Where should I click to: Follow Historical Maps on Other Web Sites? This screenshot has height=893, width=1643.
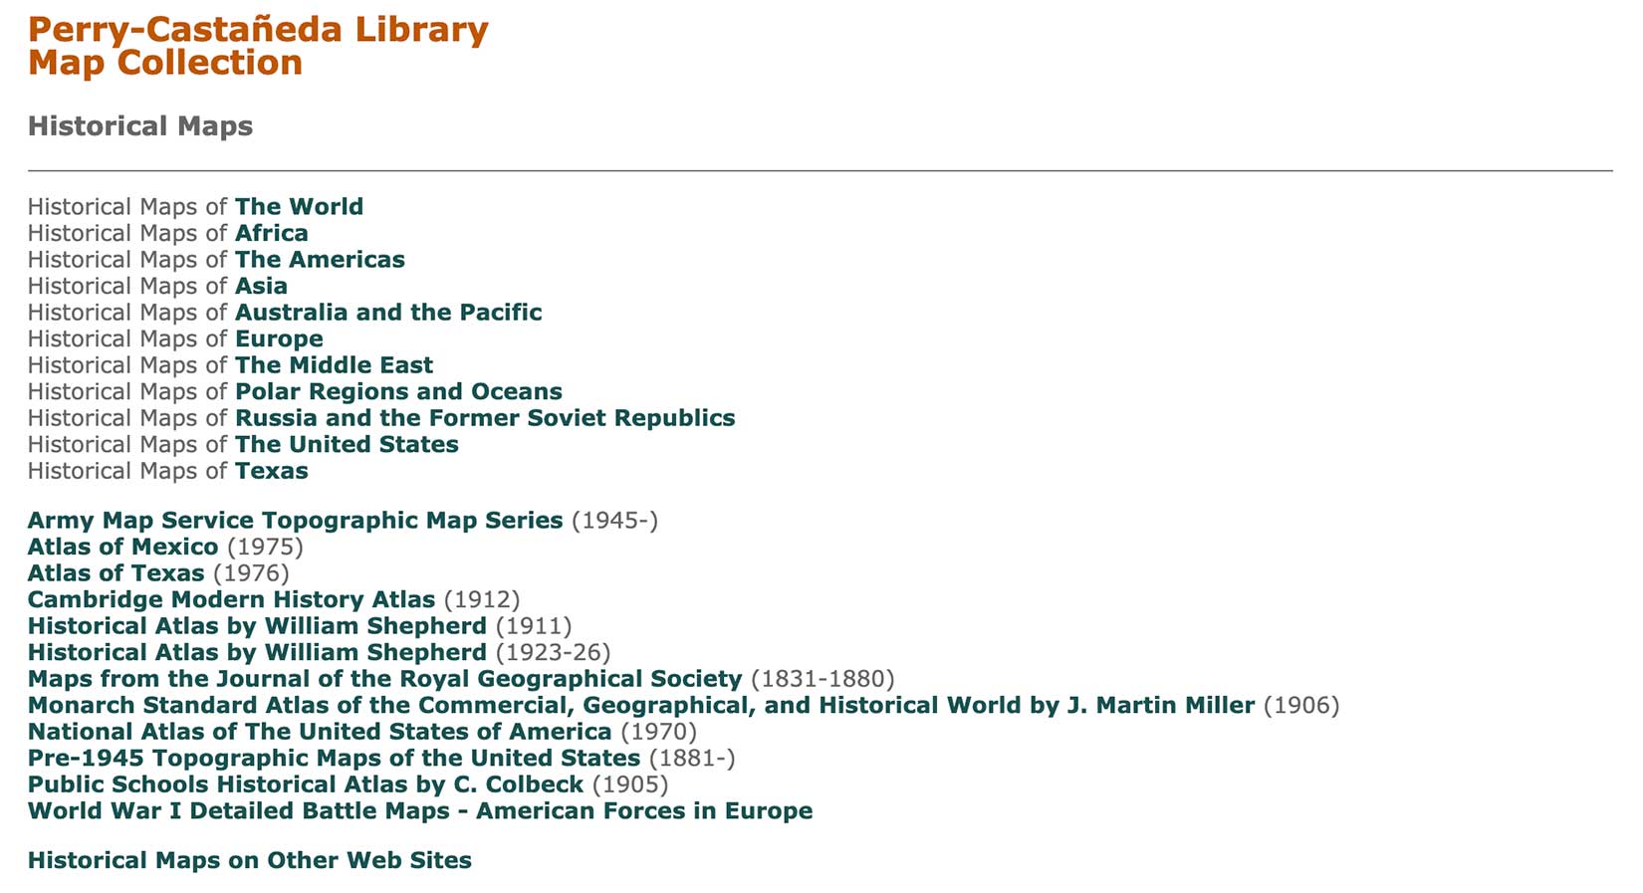coord(249,860)
